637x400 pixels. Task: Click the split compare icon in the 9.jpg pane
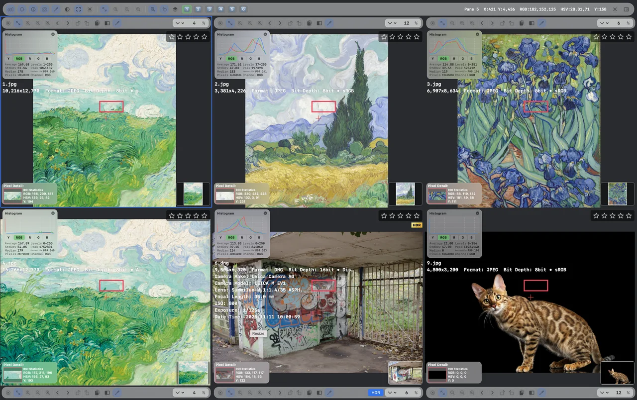532,393
